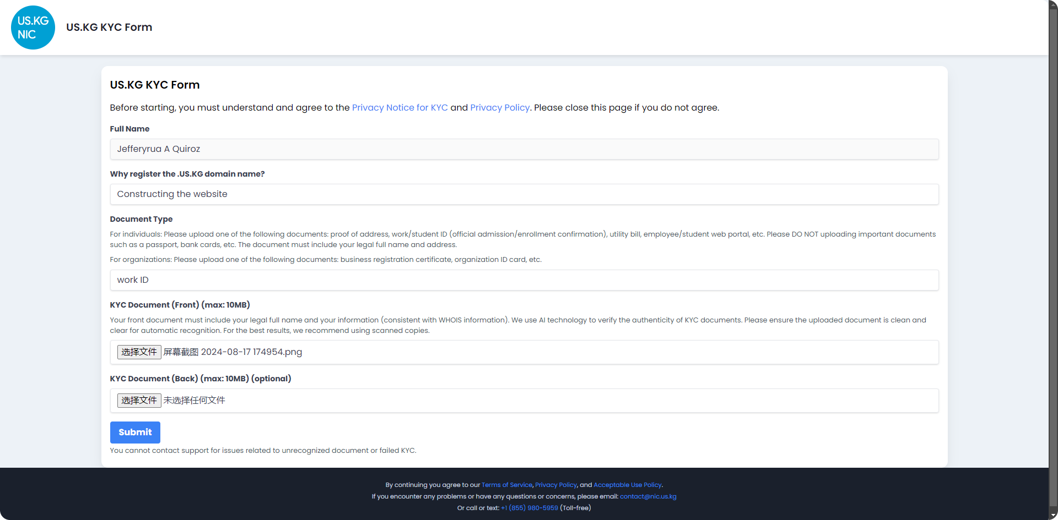This screenshot has height=520, width=1058.
Task: Email contact@nic.us.kg from the footer
Action: pyautogui.click(x=648, y=496)
